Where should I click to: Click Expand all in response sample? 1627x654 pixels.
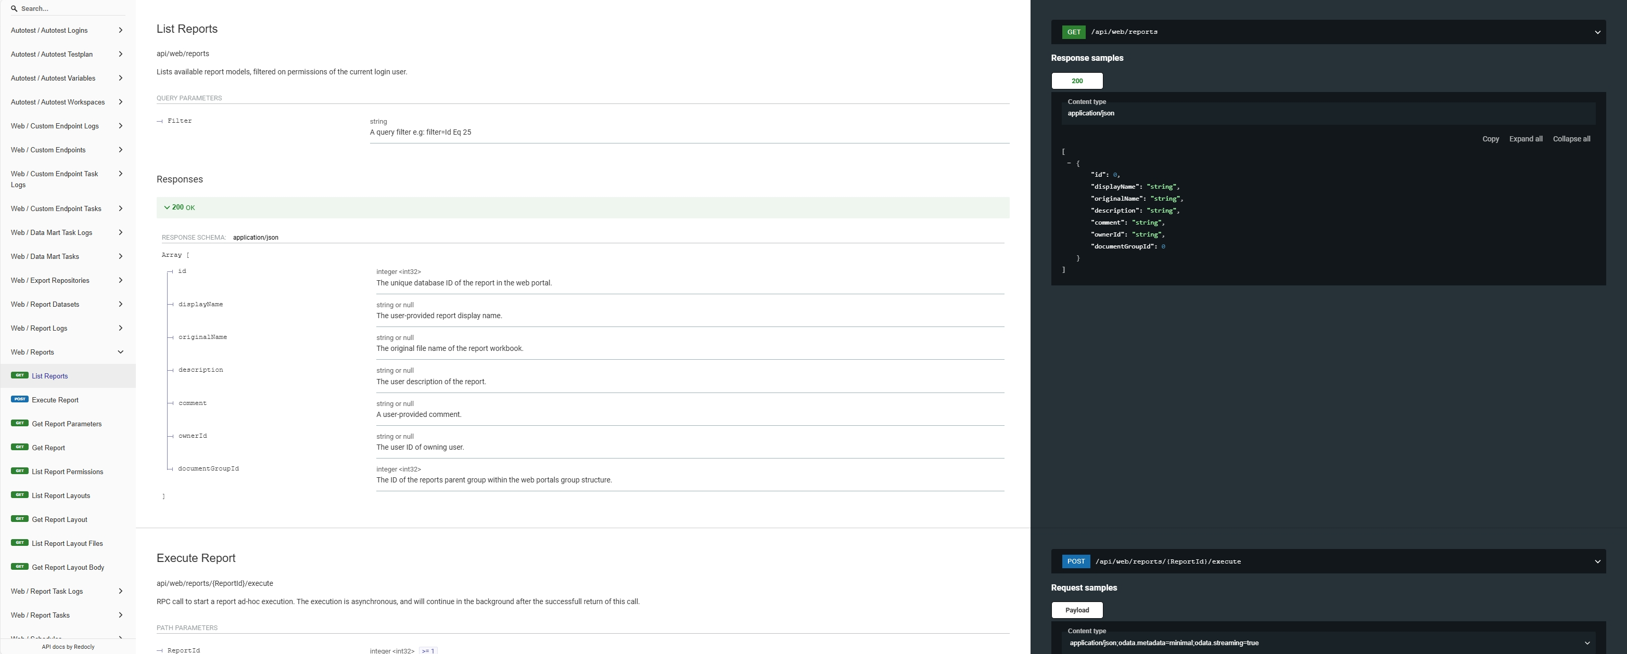pyautogui.click(x=1526, y=139)
